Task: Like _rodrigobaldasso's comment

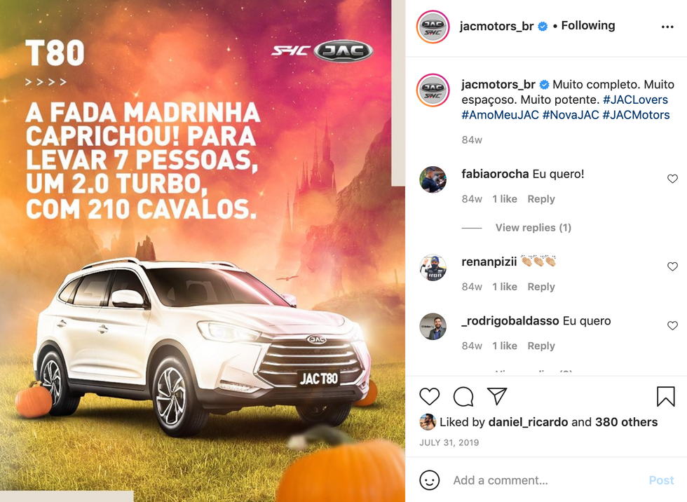Action: (x=672, y=325)
